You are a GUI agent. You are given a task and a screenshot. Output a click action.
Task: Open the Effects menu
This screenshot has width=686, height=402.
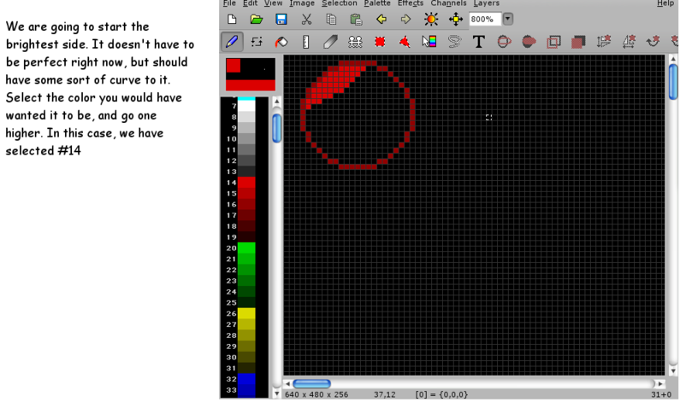(x=410, y=3)
